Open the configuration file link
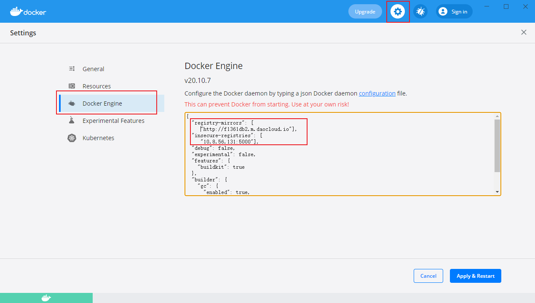 [x=377, y=93]
